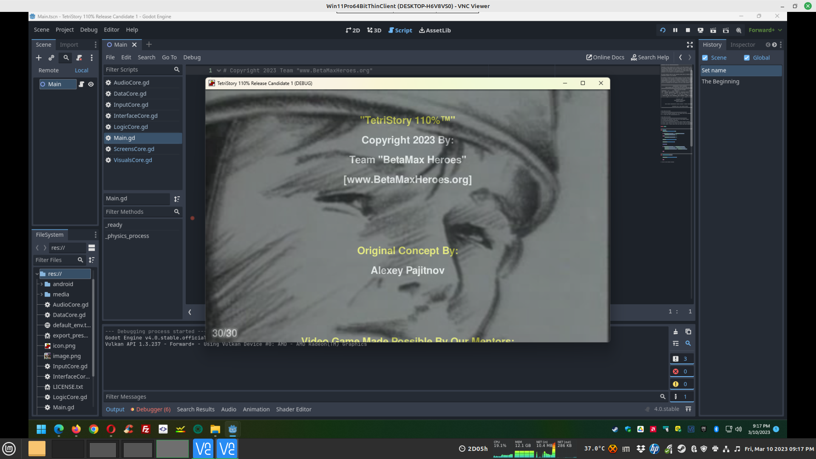Image resolution: width=816 pixels, height=459 pixels.
Task: Run a custom scene icon
Action: click(x=726, y=30)
